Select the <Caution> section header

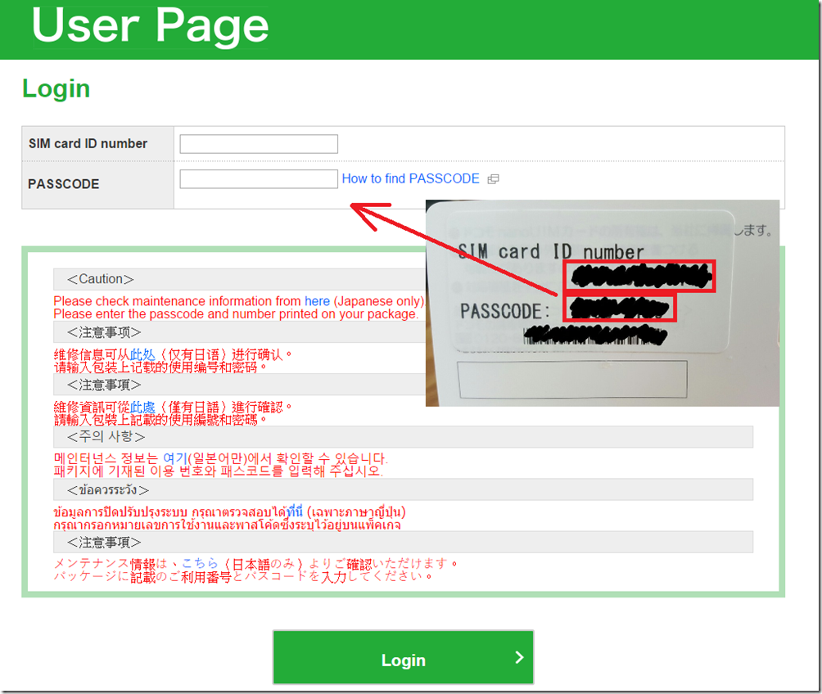pyautogui.click(x=101, y=279)
